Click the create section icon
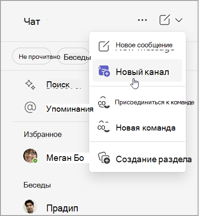 104,158
